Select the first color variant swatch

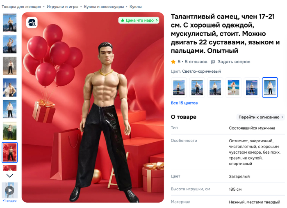coord(179,88)
